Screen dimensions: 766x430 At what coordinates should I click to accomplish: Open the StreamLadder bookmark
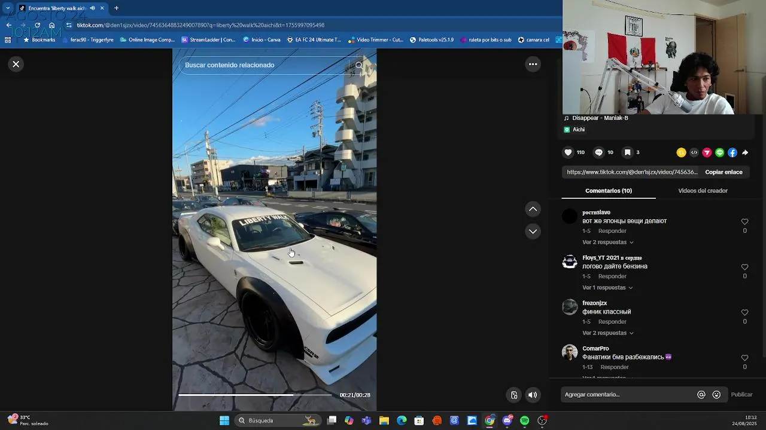pyautogui.click(x=208, y=40)
